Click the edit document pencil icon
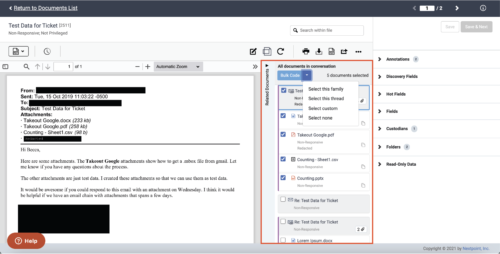500x254 pixels. point(253,51)
